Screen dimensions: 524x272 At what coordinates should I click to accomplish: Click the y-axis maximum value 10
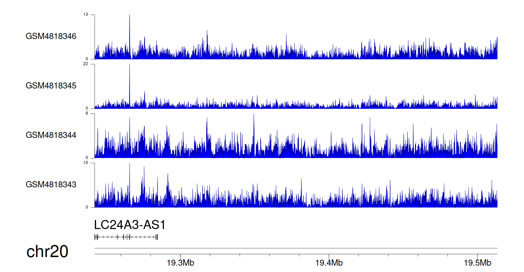tap(86, 163)
